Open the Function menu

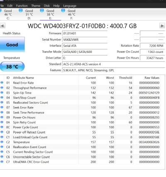pos(22,6)
